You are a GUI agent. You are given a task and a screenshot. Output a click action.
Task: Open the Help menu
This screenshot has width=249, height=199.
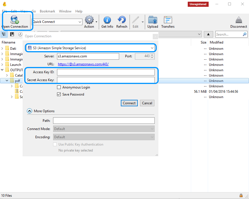coord(79,11)
